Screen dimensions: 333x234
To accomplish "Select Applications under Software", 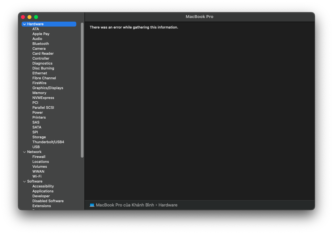I will [43, 191].
